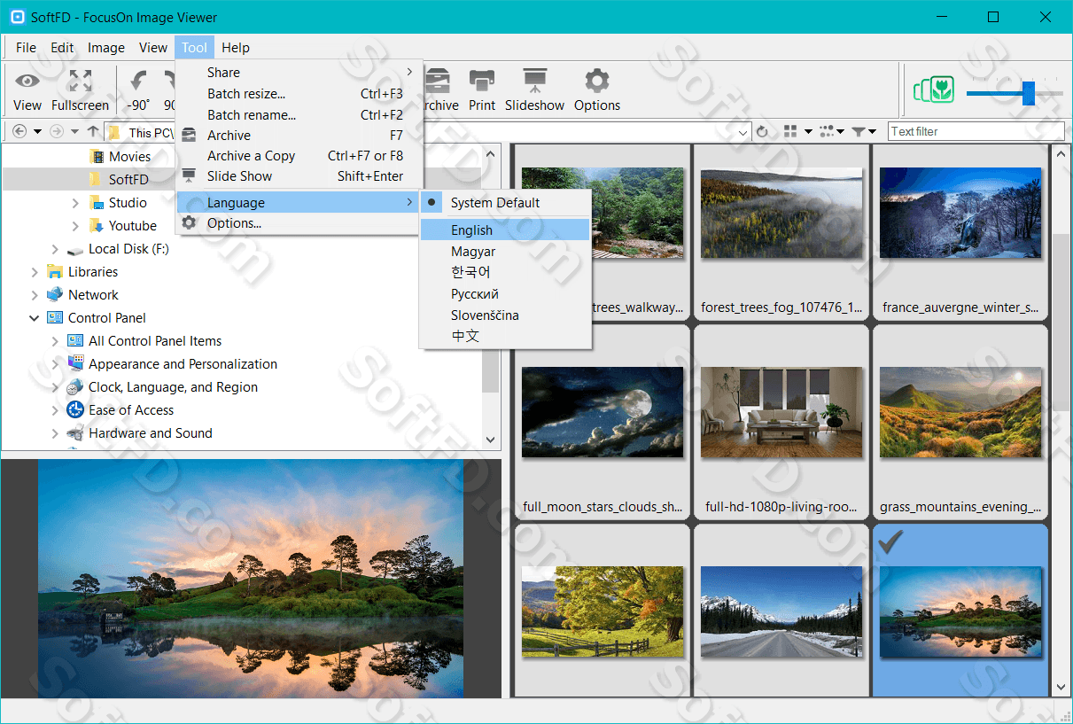Navigate up one folder level
The height and width of the screenshot is (724, 1073).
point(93,131)
